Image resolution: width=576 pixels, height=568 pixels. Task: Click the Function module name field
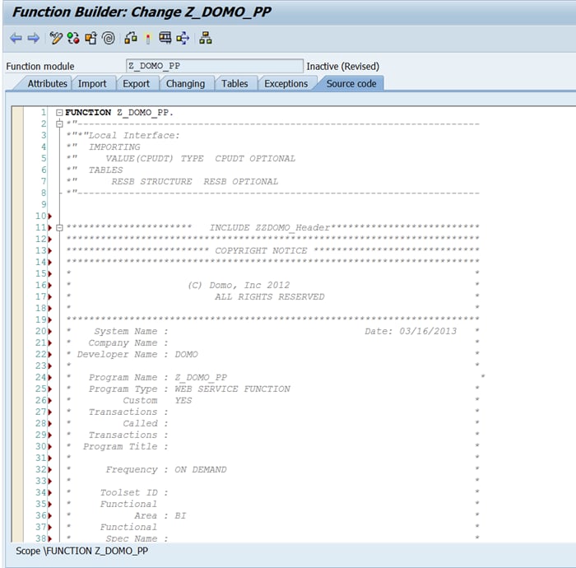215,66
